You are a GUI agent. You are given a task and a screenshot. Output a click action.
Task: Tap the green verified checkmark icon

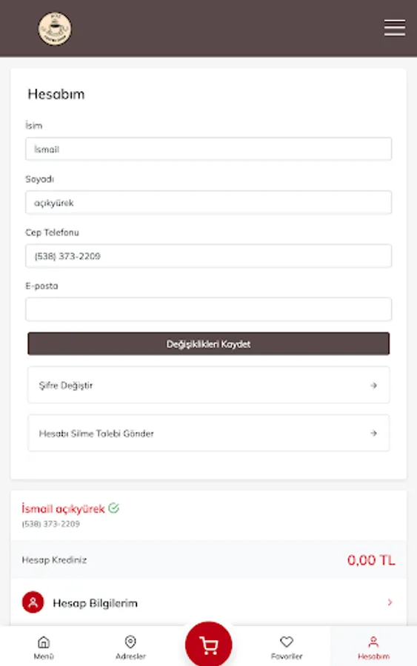click(113, 508)
